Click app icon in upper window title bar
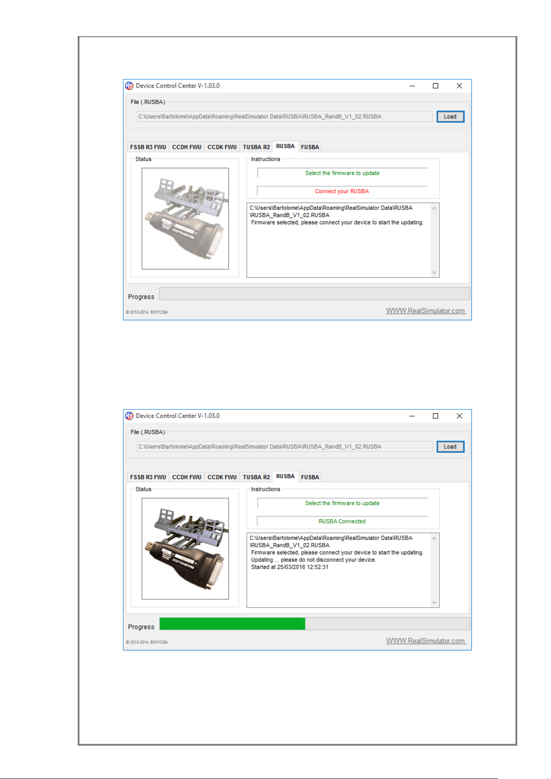Screen dimensions: 551x779 pyautogui.click(x=129, y=86)
